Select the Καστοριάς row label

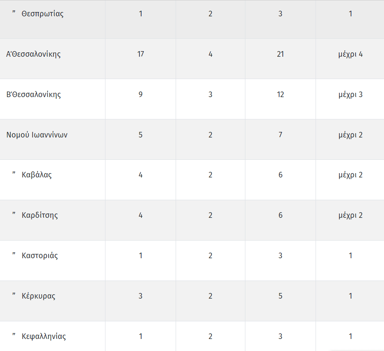pos(40,256)
